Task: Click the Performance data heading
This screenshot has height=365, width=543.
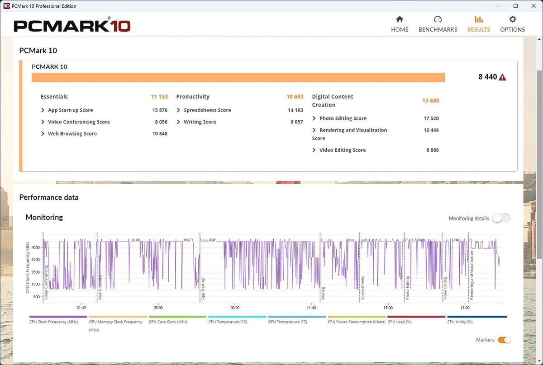Action: click(x=49, y=197)
